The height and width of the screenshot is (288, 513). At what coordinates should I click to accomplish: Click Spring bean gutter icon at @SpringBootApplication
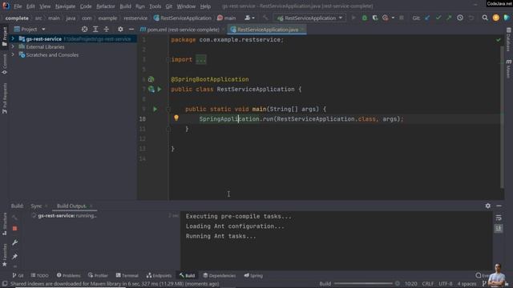point(151,79)
